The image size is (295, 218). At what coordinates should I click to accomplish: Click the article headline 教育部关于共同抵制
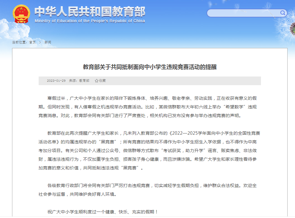pos(150,67)
